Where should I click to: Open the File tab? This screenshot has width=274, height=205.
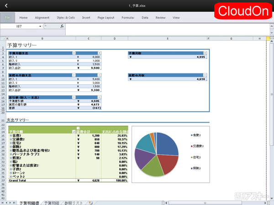[x=7, y=18]
